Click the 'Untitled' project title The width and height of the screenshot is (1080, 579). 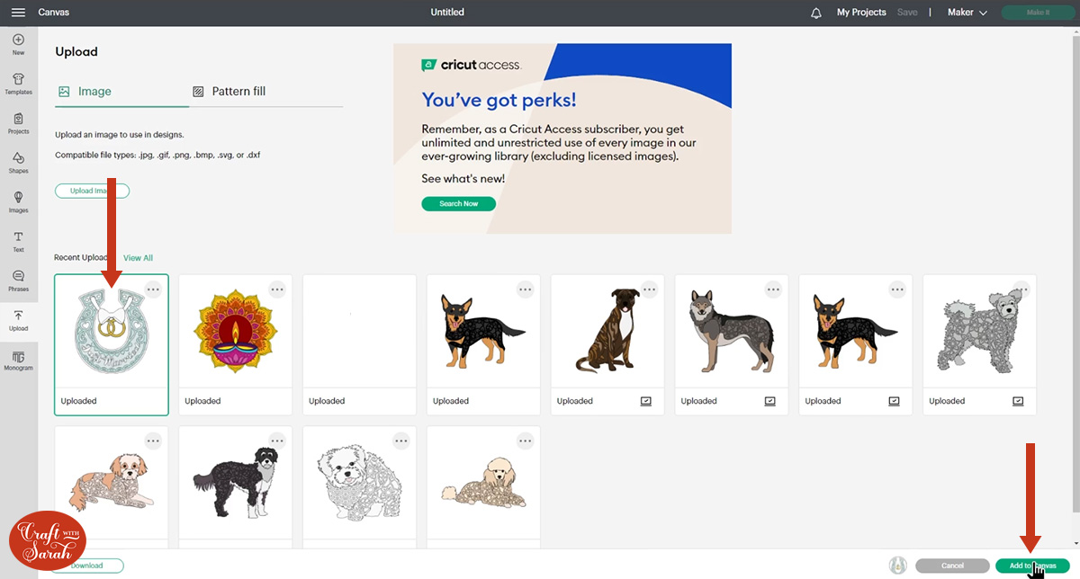(447, 13)
